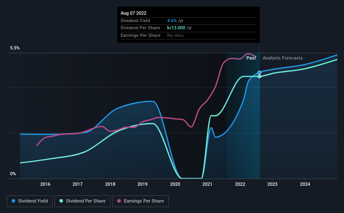Click the 0% y-axis label
The height and width of the screenshot is (213, 344).
pos(13,174)
